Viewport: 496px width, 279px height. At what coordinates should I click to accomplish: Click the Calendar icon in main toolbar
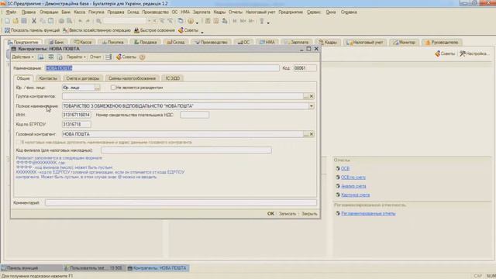tap(216, 21)
